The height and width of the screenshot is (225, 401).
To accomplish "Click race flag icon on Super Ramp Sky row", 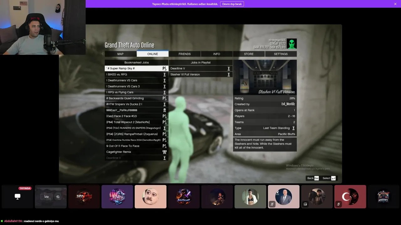I will pos(164,68).
